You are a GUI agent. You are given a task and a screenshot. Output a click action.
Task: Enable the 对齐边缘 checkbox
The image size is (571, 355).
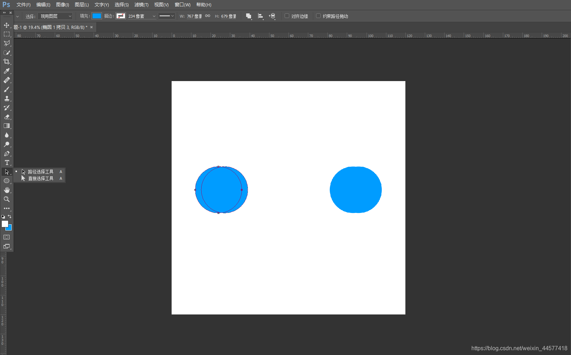point(287,16)
